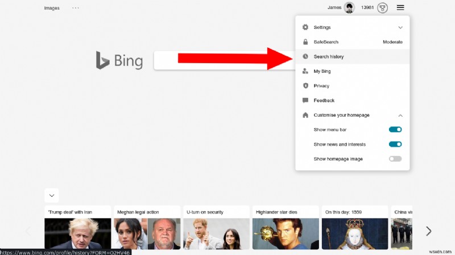Viewport: 455px width, 255px height.
Task: Click the James account name
Action: (x=334, y=7)
